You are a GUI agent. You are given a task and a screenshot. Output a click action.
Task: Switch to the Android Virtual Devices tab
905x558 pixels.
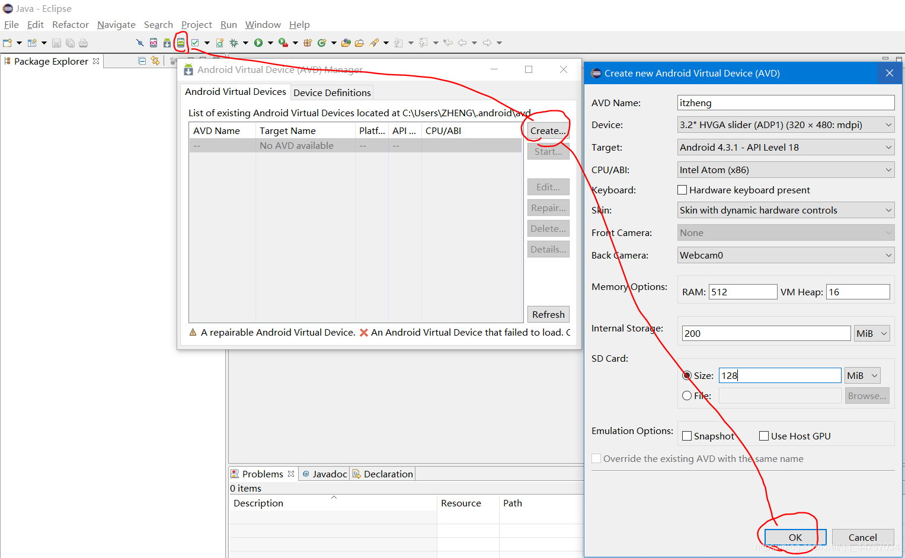pyautogui.click(x=235, y=91)
